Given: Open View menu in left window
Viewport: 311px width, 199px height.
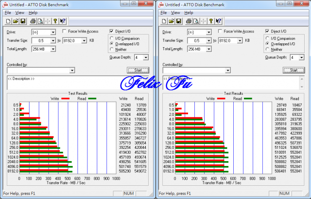Looking at the screenshot, I should click(20, 13).
